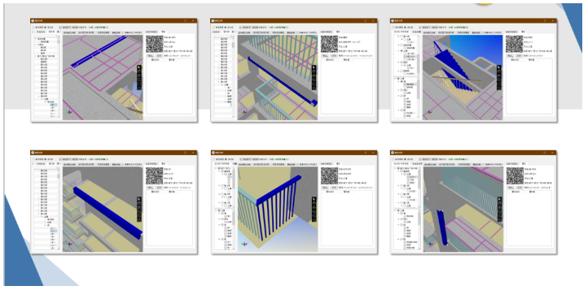The width and height of the screenshot is (588, 299).
Task: Click the XYZ axis gizmo in blue staircase view
Action: click(x=429, y=112)
